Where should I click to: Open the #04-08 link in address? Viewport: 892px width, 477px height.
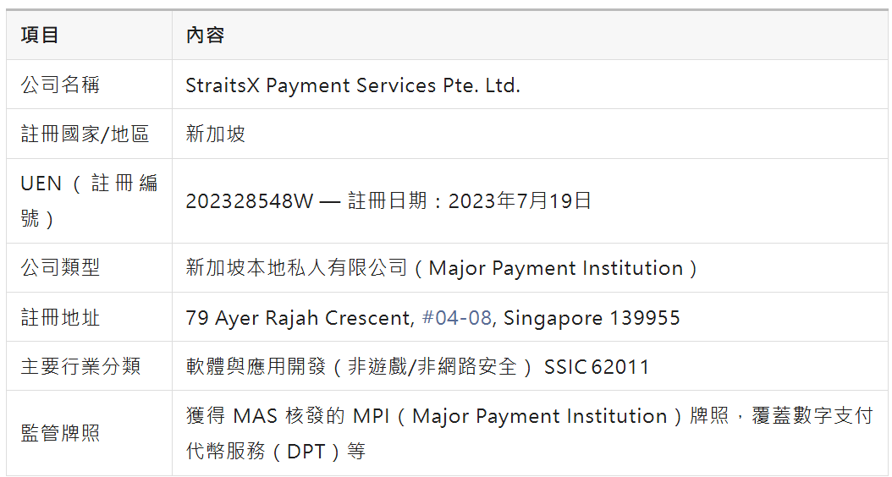tap(456, 318)
